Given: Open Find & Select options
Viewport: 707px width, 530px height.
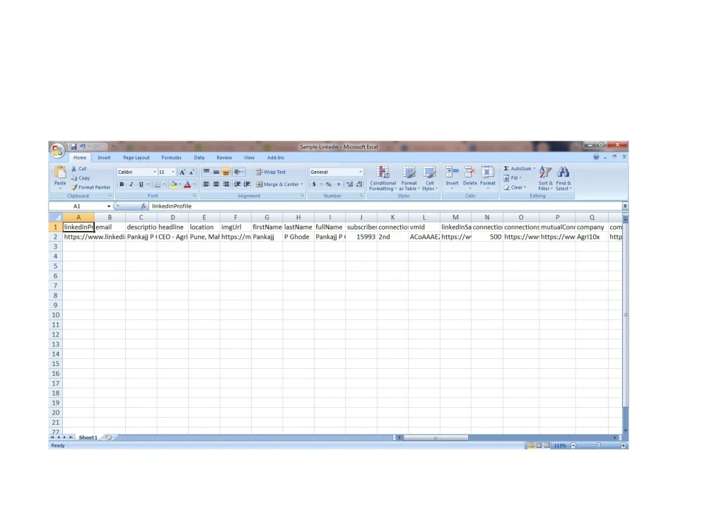Looking at the screenshot, I should 563,178.
